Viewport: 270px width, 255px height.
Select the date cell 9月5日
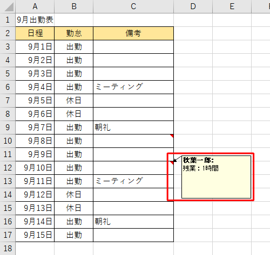(35, 101)
